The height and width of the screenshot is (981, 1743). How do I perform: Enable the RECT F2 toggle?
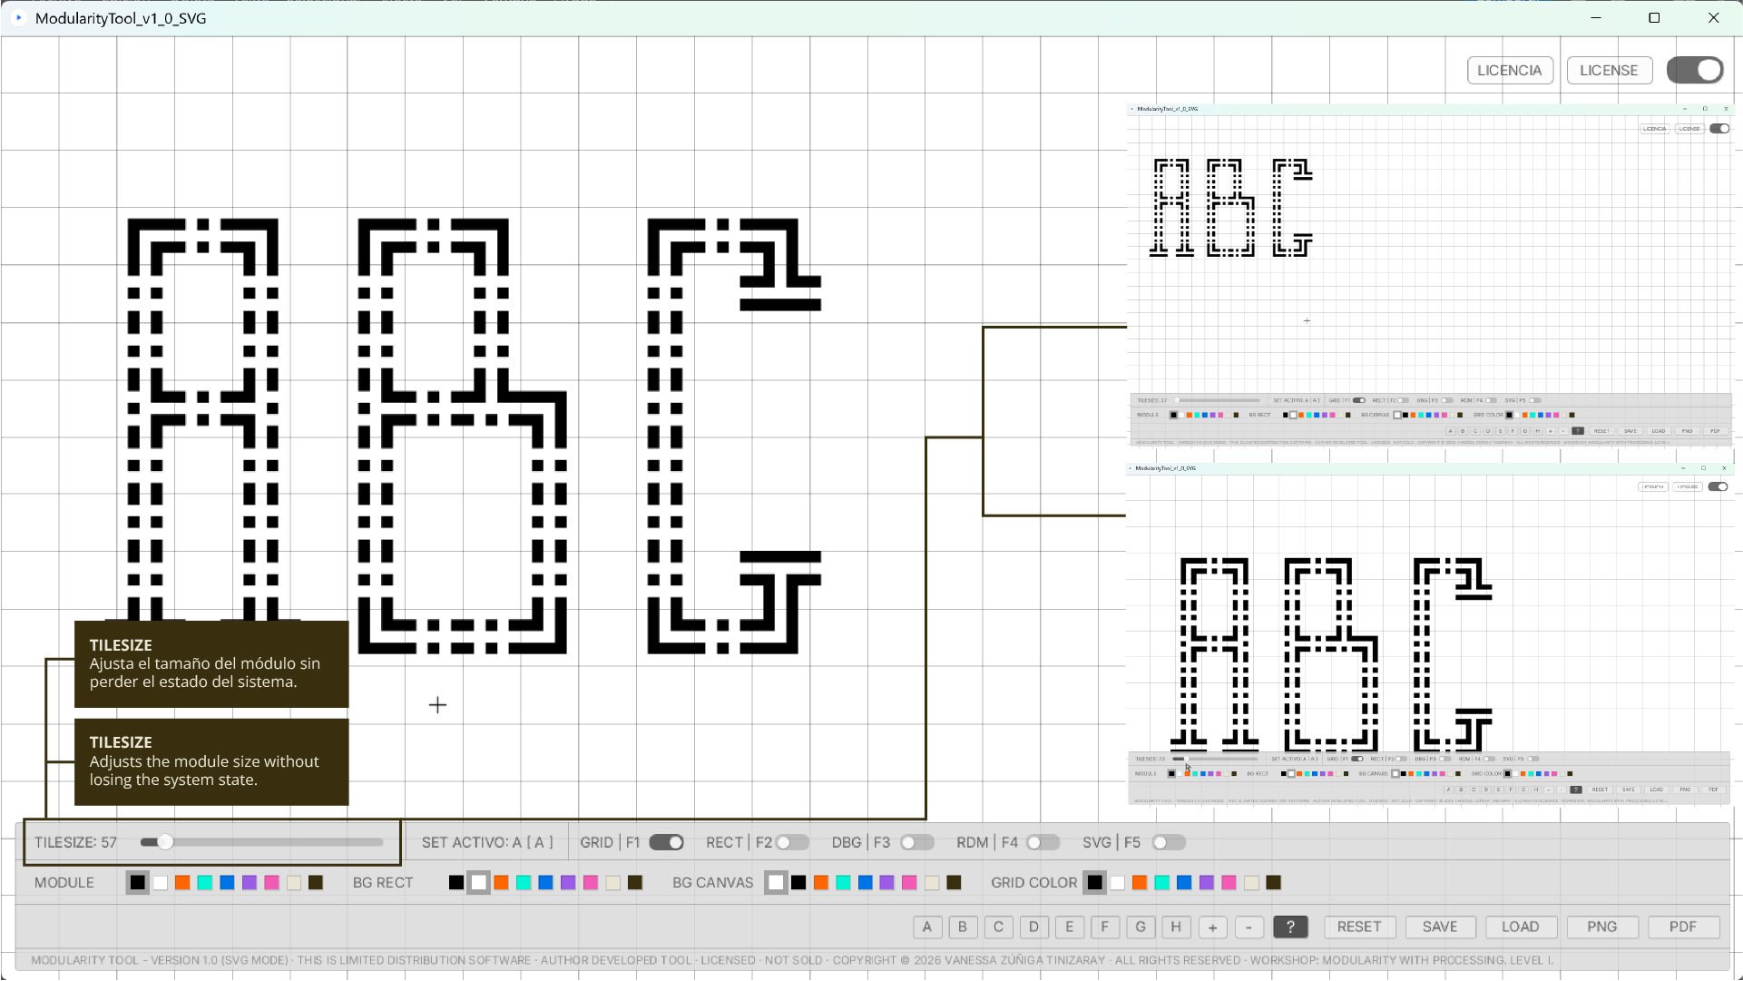(x=791, y=842)
